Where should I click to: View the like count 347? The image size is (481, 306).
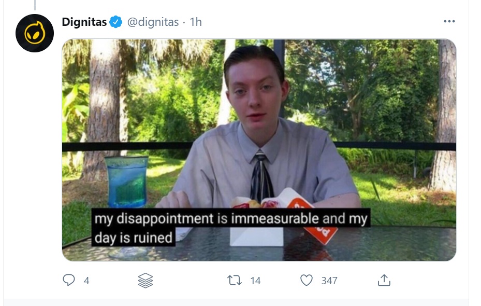[329, 281]
